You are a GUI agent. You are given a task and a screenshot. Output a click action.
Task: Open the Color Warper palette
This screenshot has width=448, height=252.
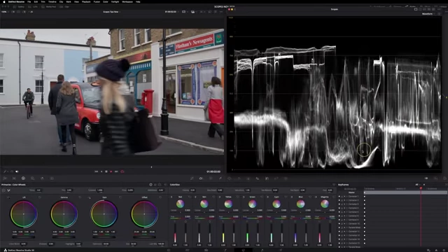(211, 178)
